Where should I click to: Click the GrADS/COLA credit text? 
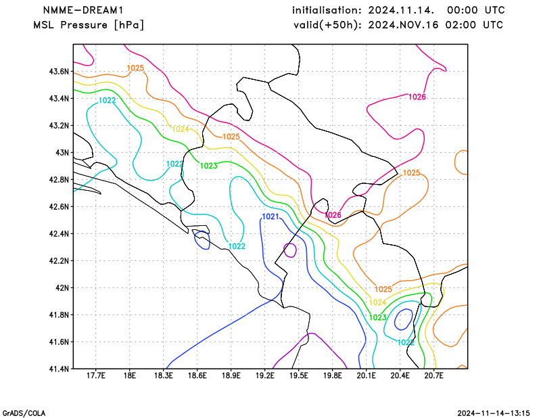[24, 413]
